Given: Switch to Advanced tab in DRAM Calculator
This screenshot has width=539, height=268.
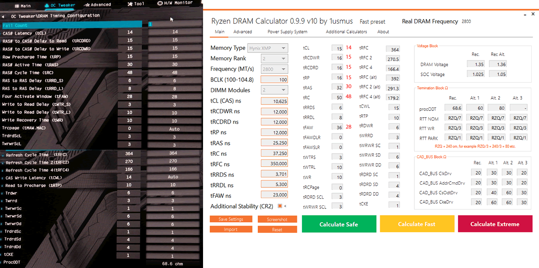Looking at the screenshot, I should pyautogui.click(x=243, y=32).
